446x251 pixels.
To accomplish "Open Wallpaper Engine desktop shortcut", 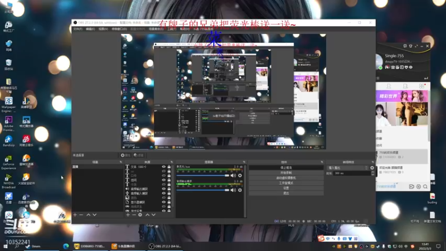I will 8,105.
